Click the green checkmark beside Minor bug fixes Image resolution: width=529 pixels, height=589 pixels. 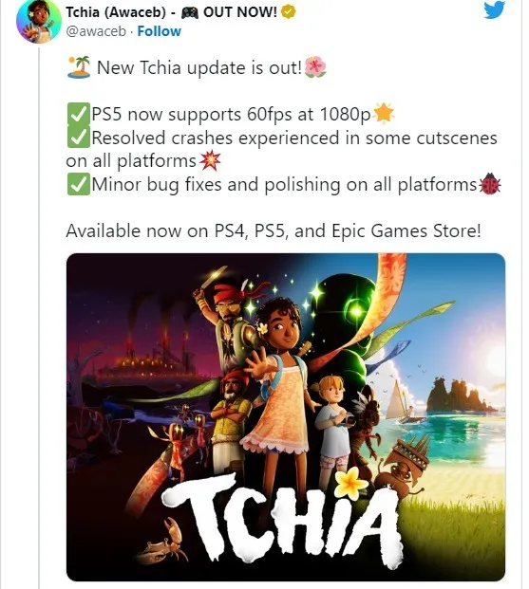click(x=79, y=184)
